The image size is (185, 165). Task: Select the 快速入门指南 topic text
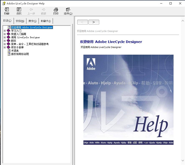[x=18, y=34]
